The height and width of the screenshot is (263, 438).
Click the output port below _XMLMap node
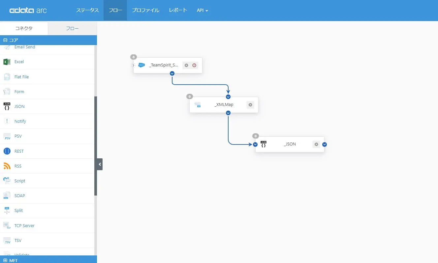point(228,113)
